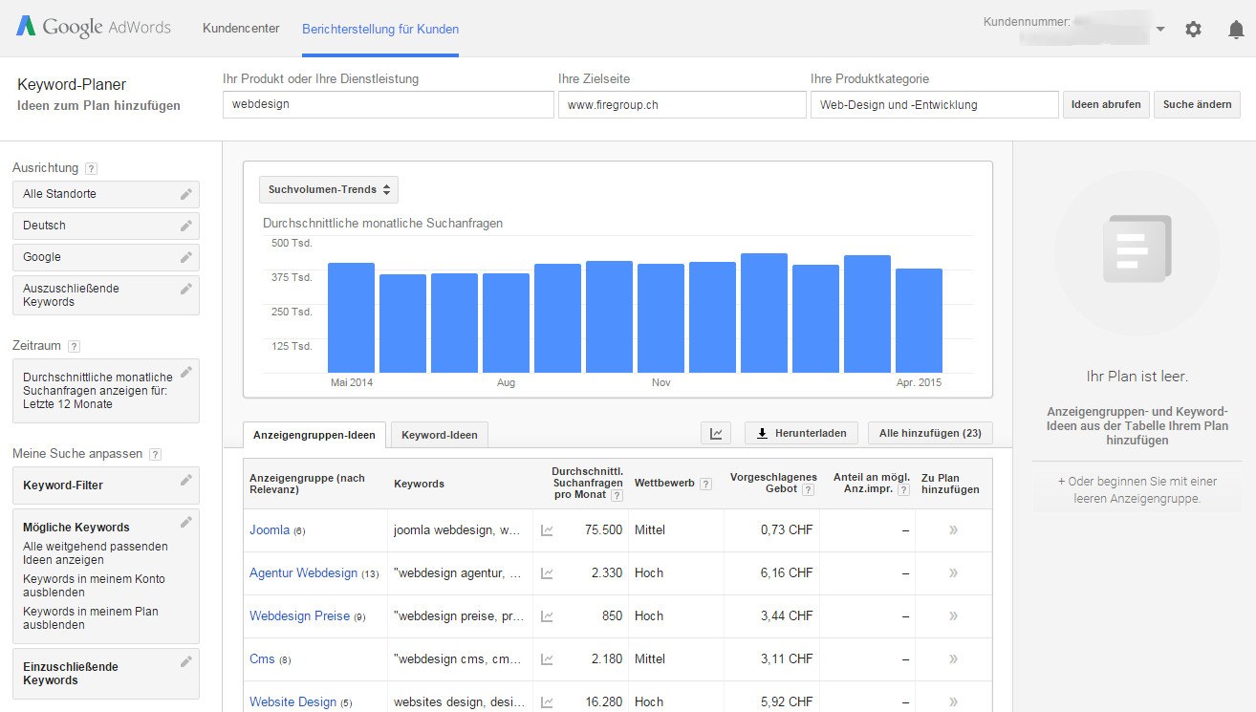
Task: Open help icon for Suchanfragen pro Monat
Action: point(617,496)
